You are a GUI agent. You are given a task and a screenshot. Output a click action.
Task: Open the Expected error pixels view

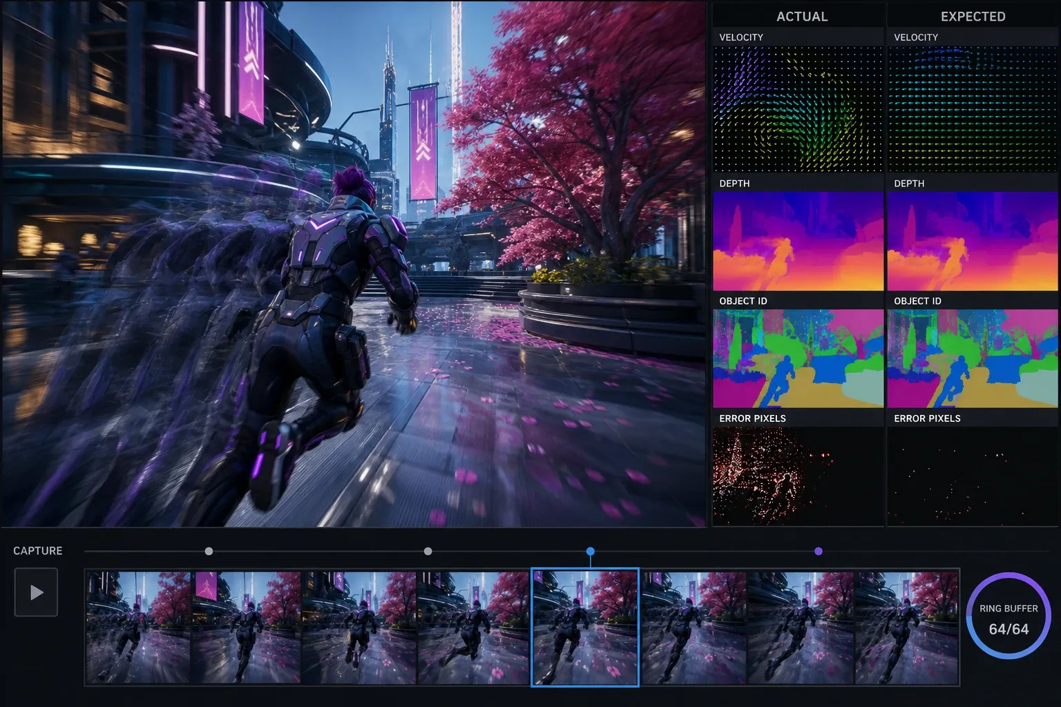point(973,476)
